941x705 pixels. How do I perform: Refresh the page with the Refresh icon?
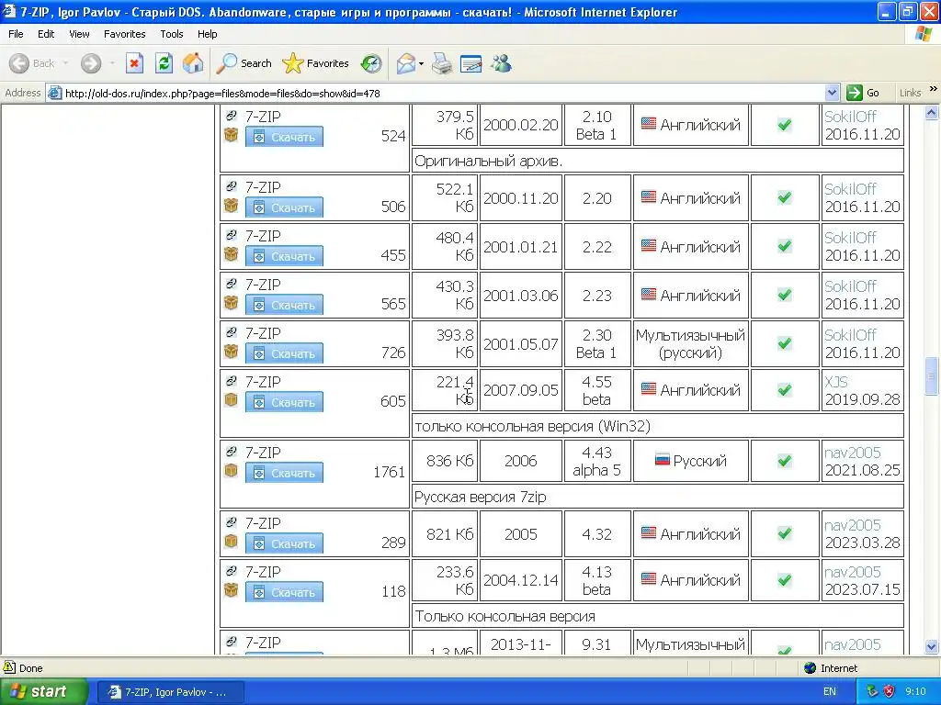[164, 63]
